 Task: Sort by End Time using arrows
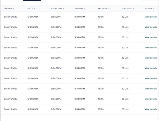coord(85,9)
